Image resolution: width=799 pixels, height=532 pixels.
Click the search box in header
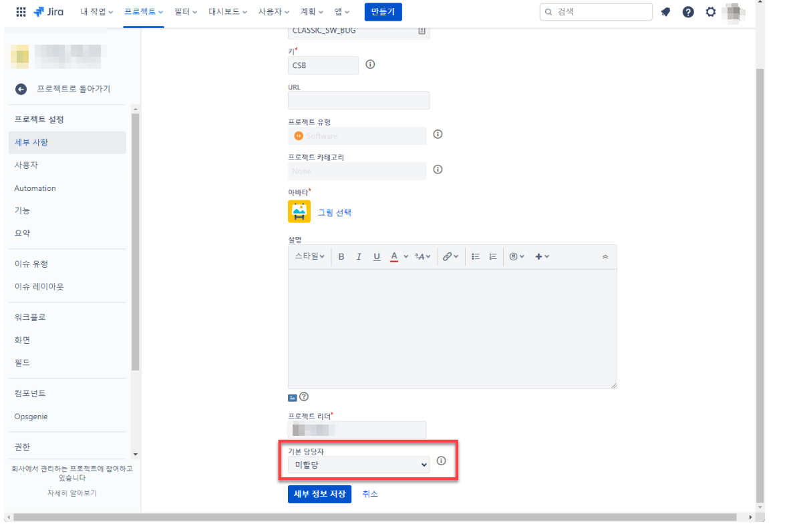point(596,12)
